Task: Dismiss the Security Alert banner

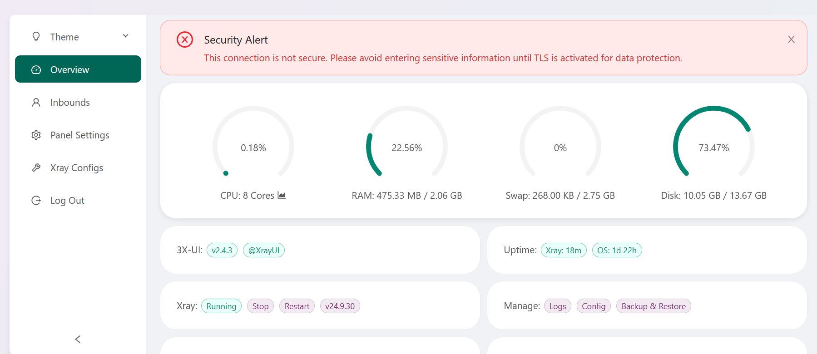Action: coord(791,39)
